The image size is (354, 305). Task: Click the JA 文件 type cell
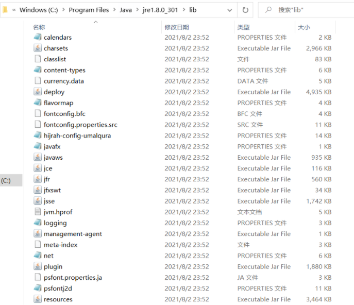[x=248, y=278]
